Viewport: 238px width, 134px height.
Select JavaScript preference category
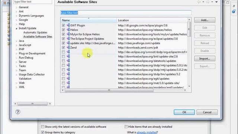25,45
